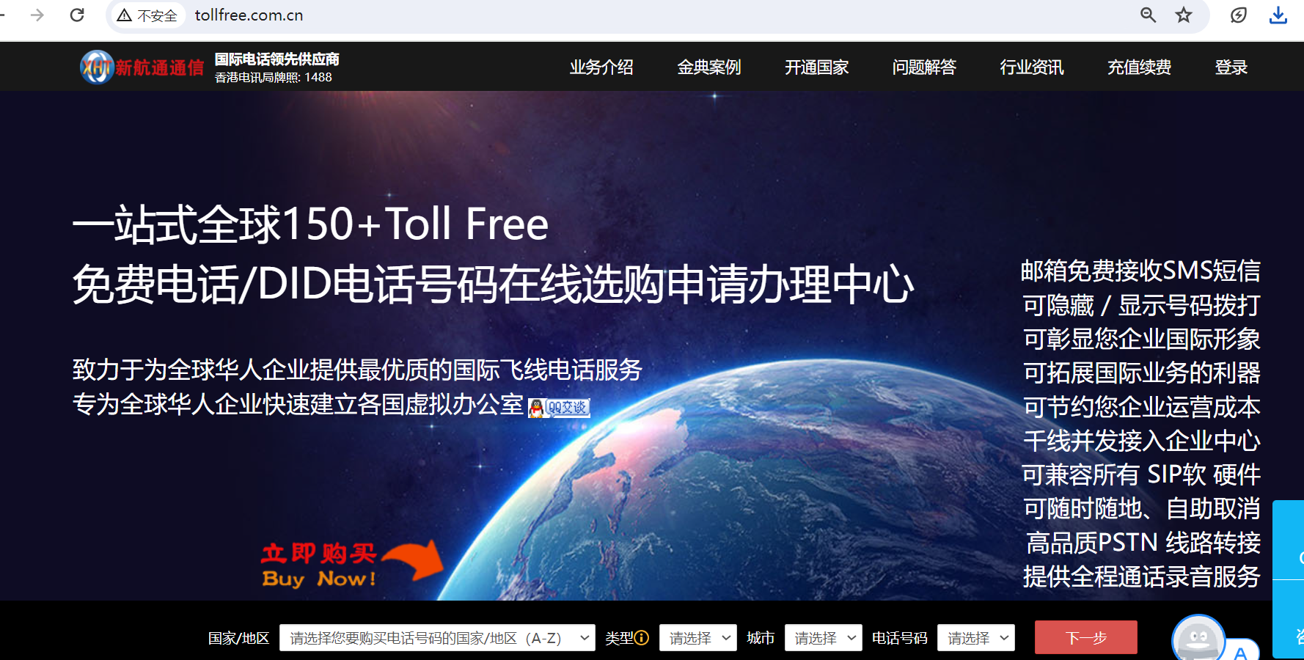1304x660 pixels.
Task: Click the QQ交谈 chat icon
Action: tap(559, 408)
